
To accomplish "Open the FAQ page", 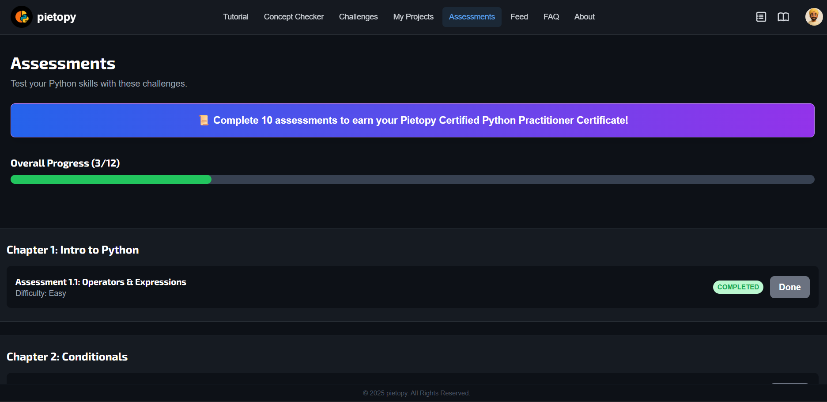I will coord(551,17).
